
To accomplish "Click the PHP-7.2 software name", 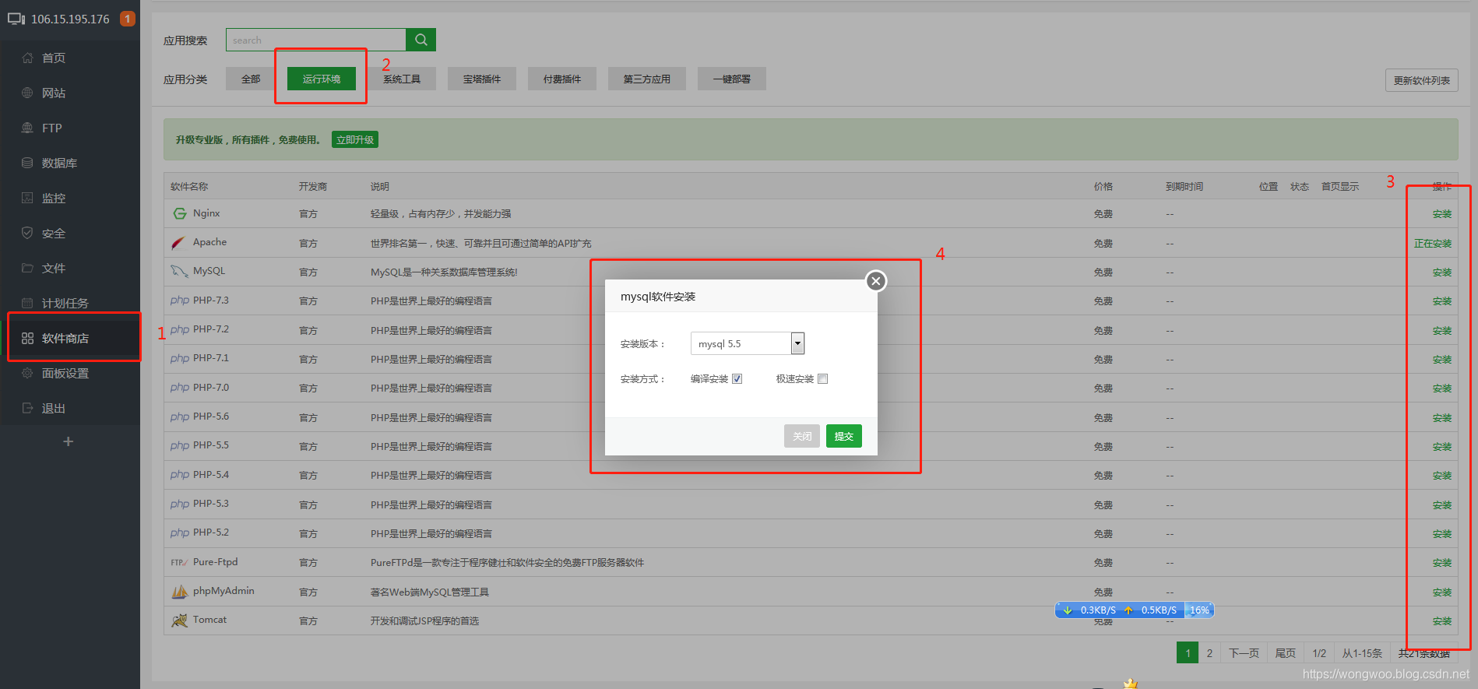I will (x=211, y=329).
